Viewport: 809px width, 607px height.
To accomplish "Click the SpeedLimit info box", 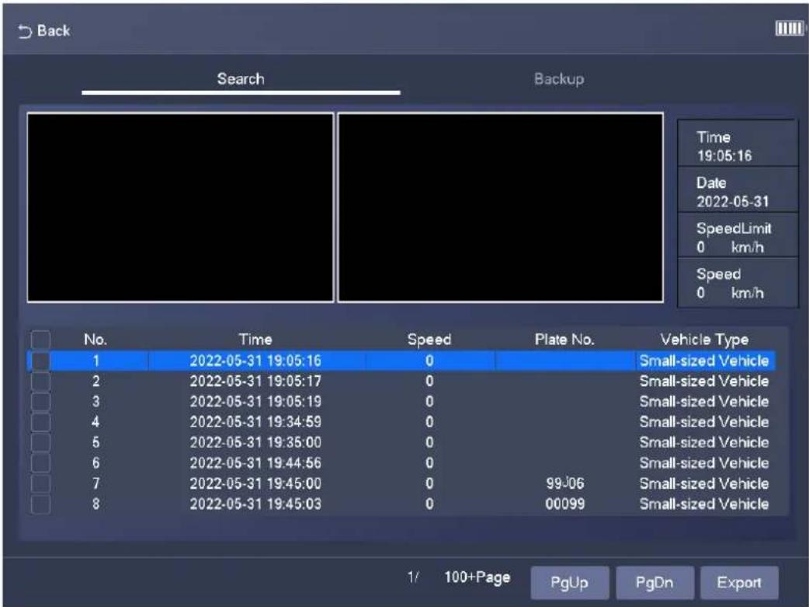I will pyautogui.click(x=738, y=235).
